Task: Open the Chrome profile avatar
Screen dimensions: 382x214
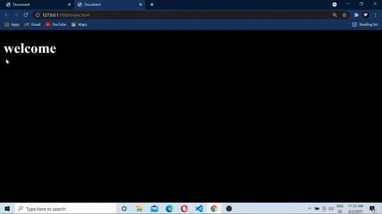Action: tap(366, 15)
